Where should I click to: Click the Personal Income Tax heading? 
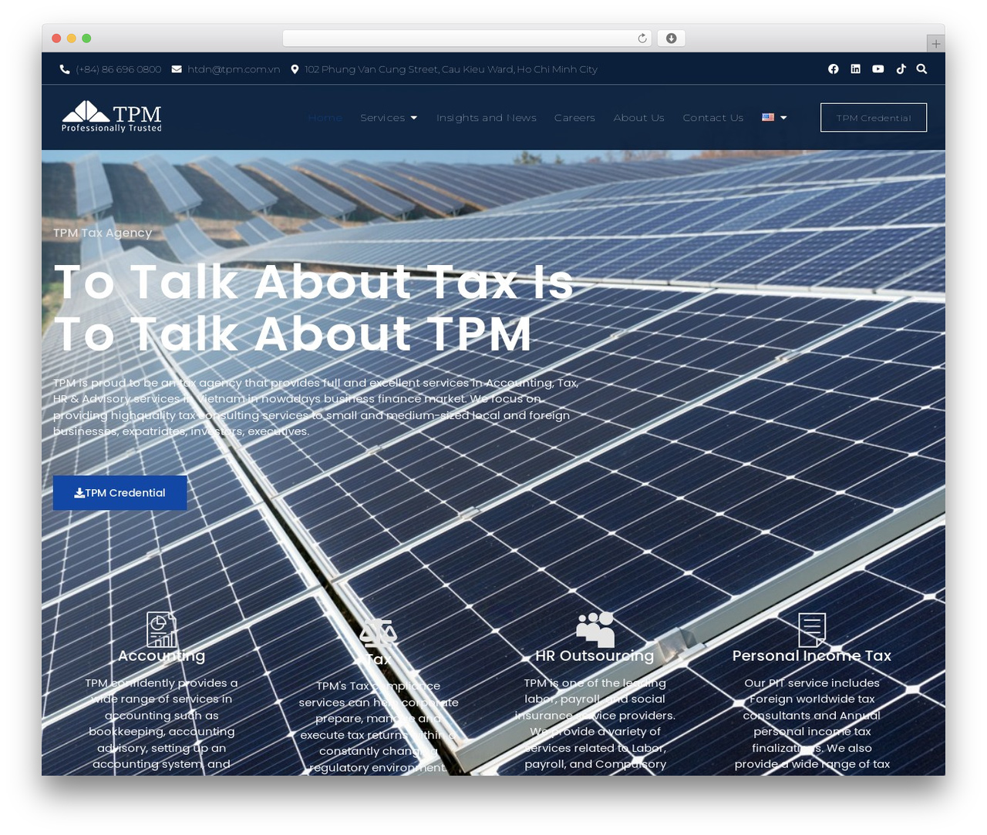click(812, 656)
